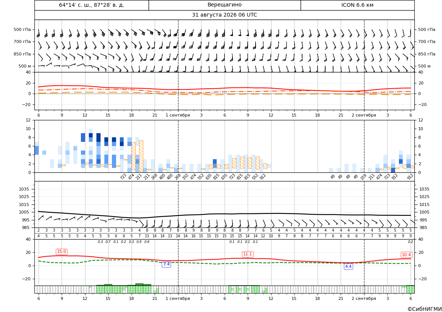
Task: Select the coordinates header 64°14′ с. ш.
Action: [x=92, y=5]
